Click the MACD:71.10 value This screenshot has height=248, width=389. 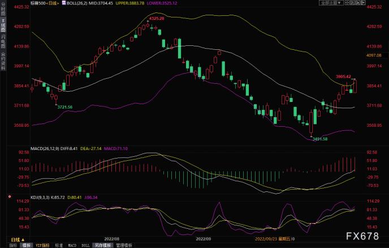pos(116,148)
